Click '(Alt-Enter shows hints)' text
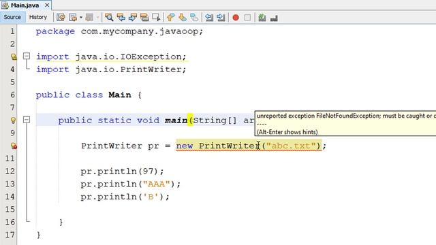 click(287, 132)
